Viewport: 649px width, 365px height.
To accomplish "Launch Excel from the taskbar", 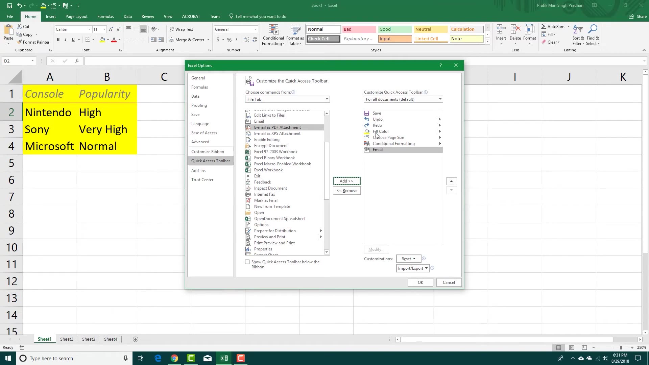I will [224, 358].
